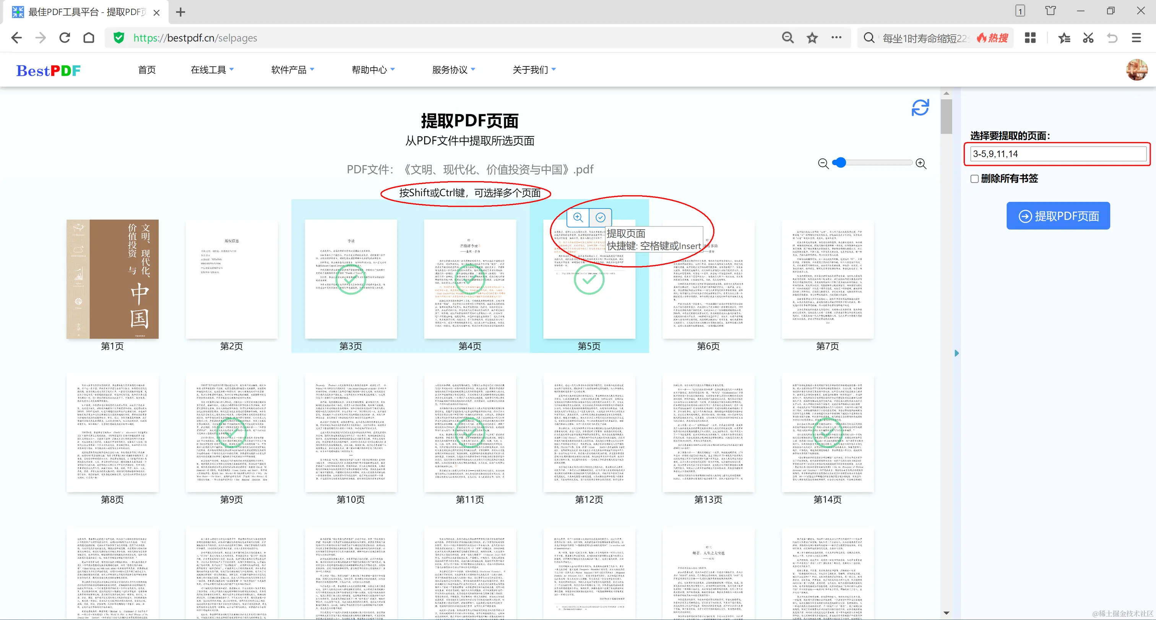This screenshot has width=1156, height=620.
Task: Click the browser home button
Action: coord(89,38)
